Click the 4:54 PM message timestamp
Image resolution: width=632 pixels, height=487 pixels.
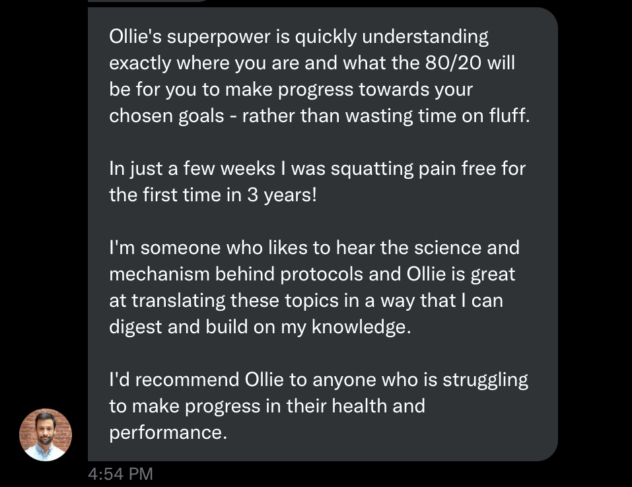pos(120,474)
